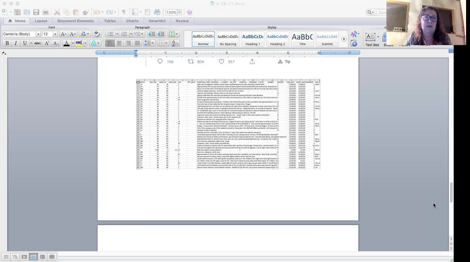Open the bulleted list style dropdown arrow
Viewport: 470px width, 262px height.
[x=117, y=34]
